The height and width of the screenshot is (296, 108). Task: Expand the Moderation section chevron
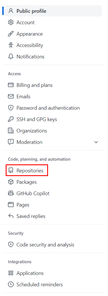point(96,142)
